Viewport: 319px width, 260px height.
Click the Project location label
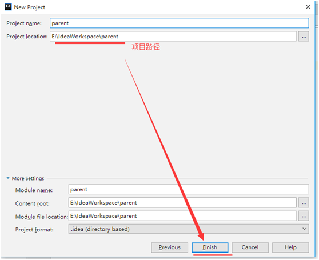(x=27, y=37)
